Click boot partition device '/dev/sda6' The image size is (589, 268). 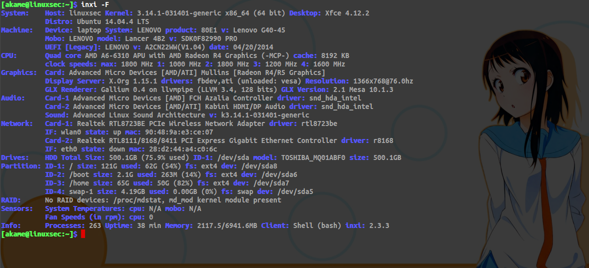click(279, 174)
